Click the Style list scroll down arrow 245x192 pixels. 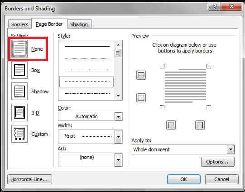click(118, 96)
